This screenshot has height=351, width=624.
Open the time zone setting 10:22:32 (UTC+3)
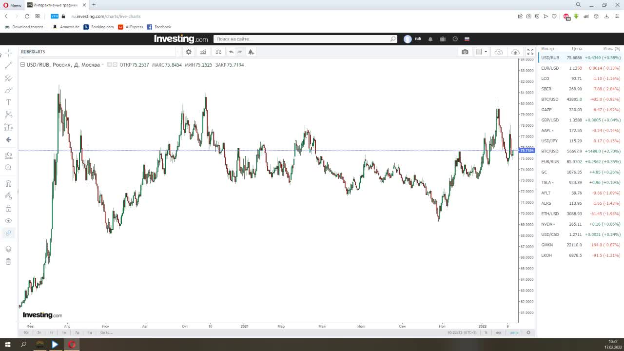[462, 332]
